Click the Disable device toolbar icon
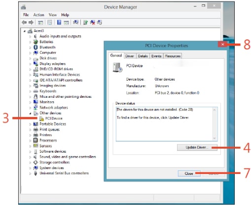 click(100, 22)
